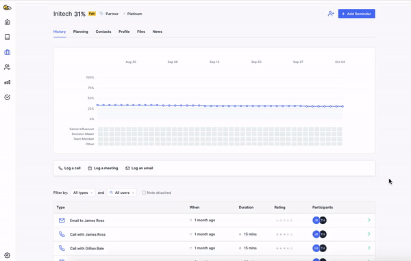Click the Initech 31% account title

[69, 14]
